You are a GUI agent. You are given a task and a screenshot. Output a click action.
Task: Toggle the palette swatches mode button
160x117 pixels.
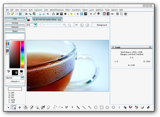[7, 51]
